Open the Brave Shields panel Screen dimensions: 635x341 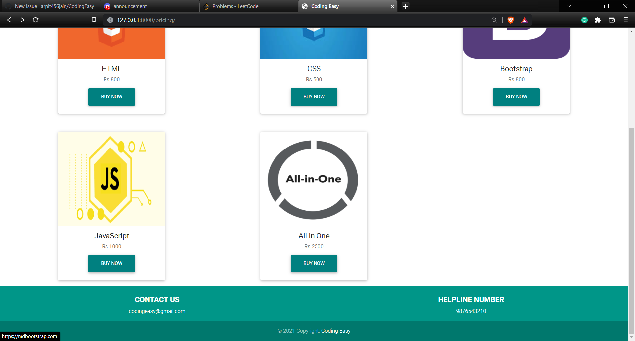(x=510, y=20)
